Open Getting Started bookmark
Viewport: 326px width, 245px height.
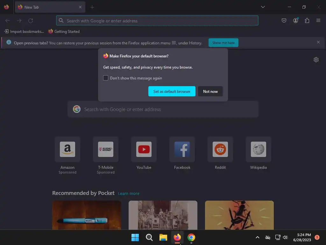[x=64, y=32]
